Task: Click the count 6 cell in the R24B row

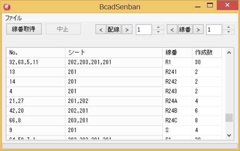Action: [207, 111]
